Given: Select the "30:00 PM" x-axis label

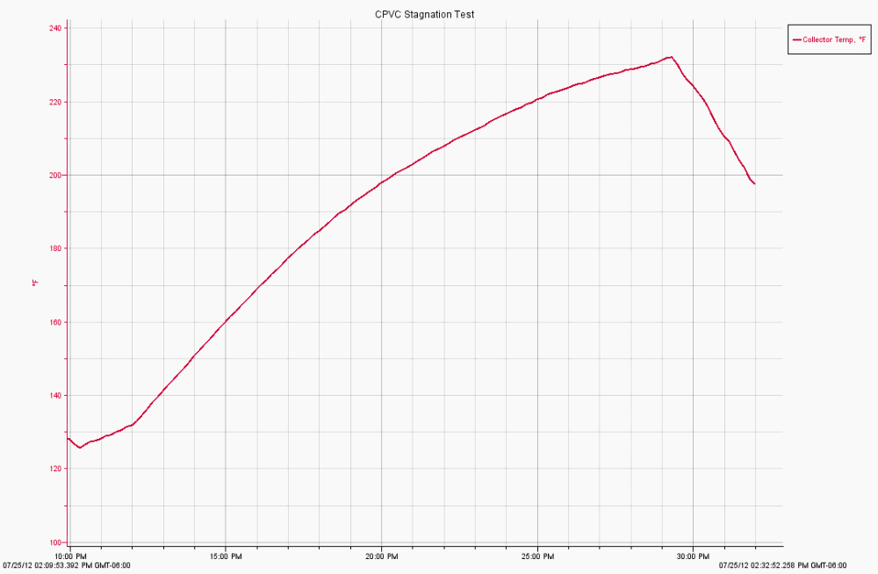Looking at the screenshot, I should (x=693, y=556).
